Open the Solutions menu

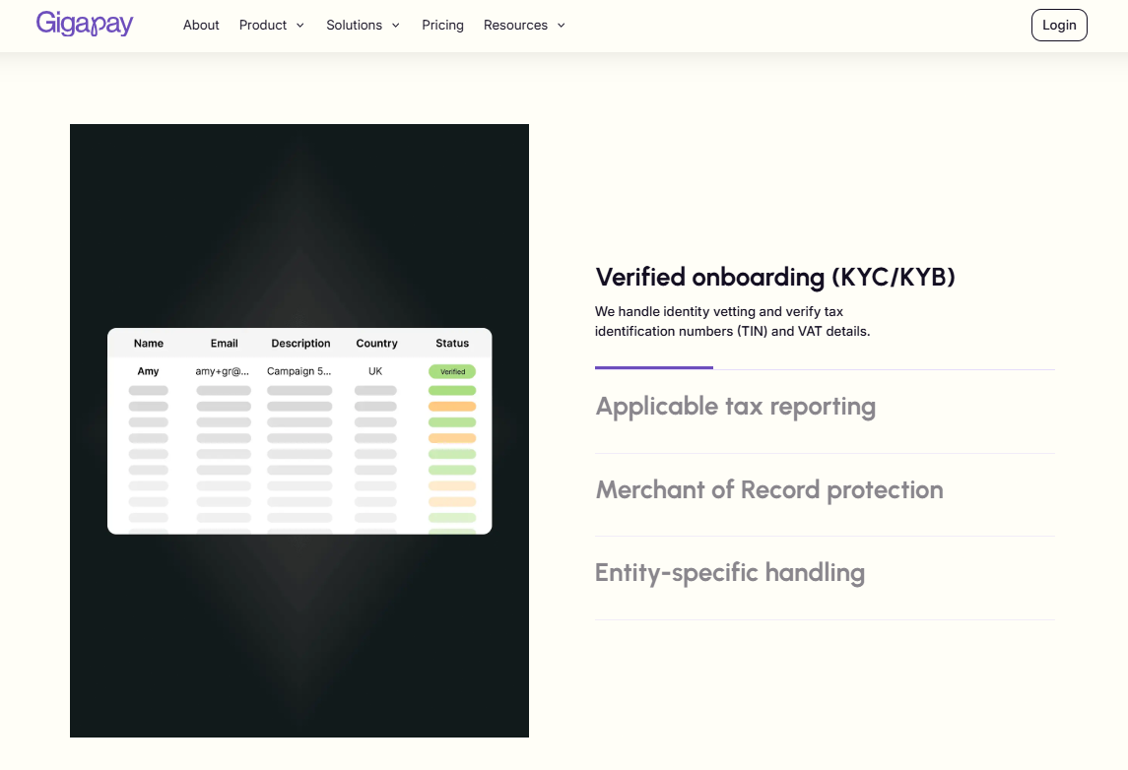tap(354, 26)
